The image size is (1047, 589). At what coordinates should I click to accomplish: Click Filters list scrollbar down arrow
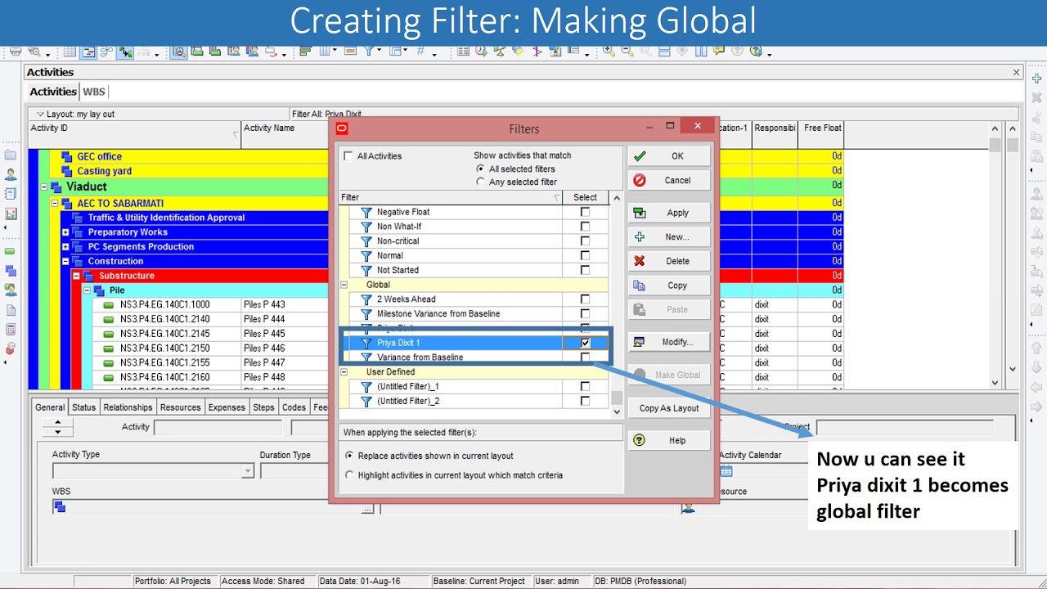tap(617, 412)
